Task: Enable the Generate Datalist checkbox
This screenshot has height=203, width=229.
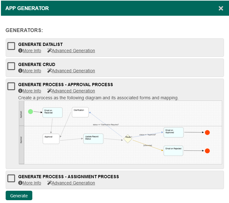Action: point(11,46)
